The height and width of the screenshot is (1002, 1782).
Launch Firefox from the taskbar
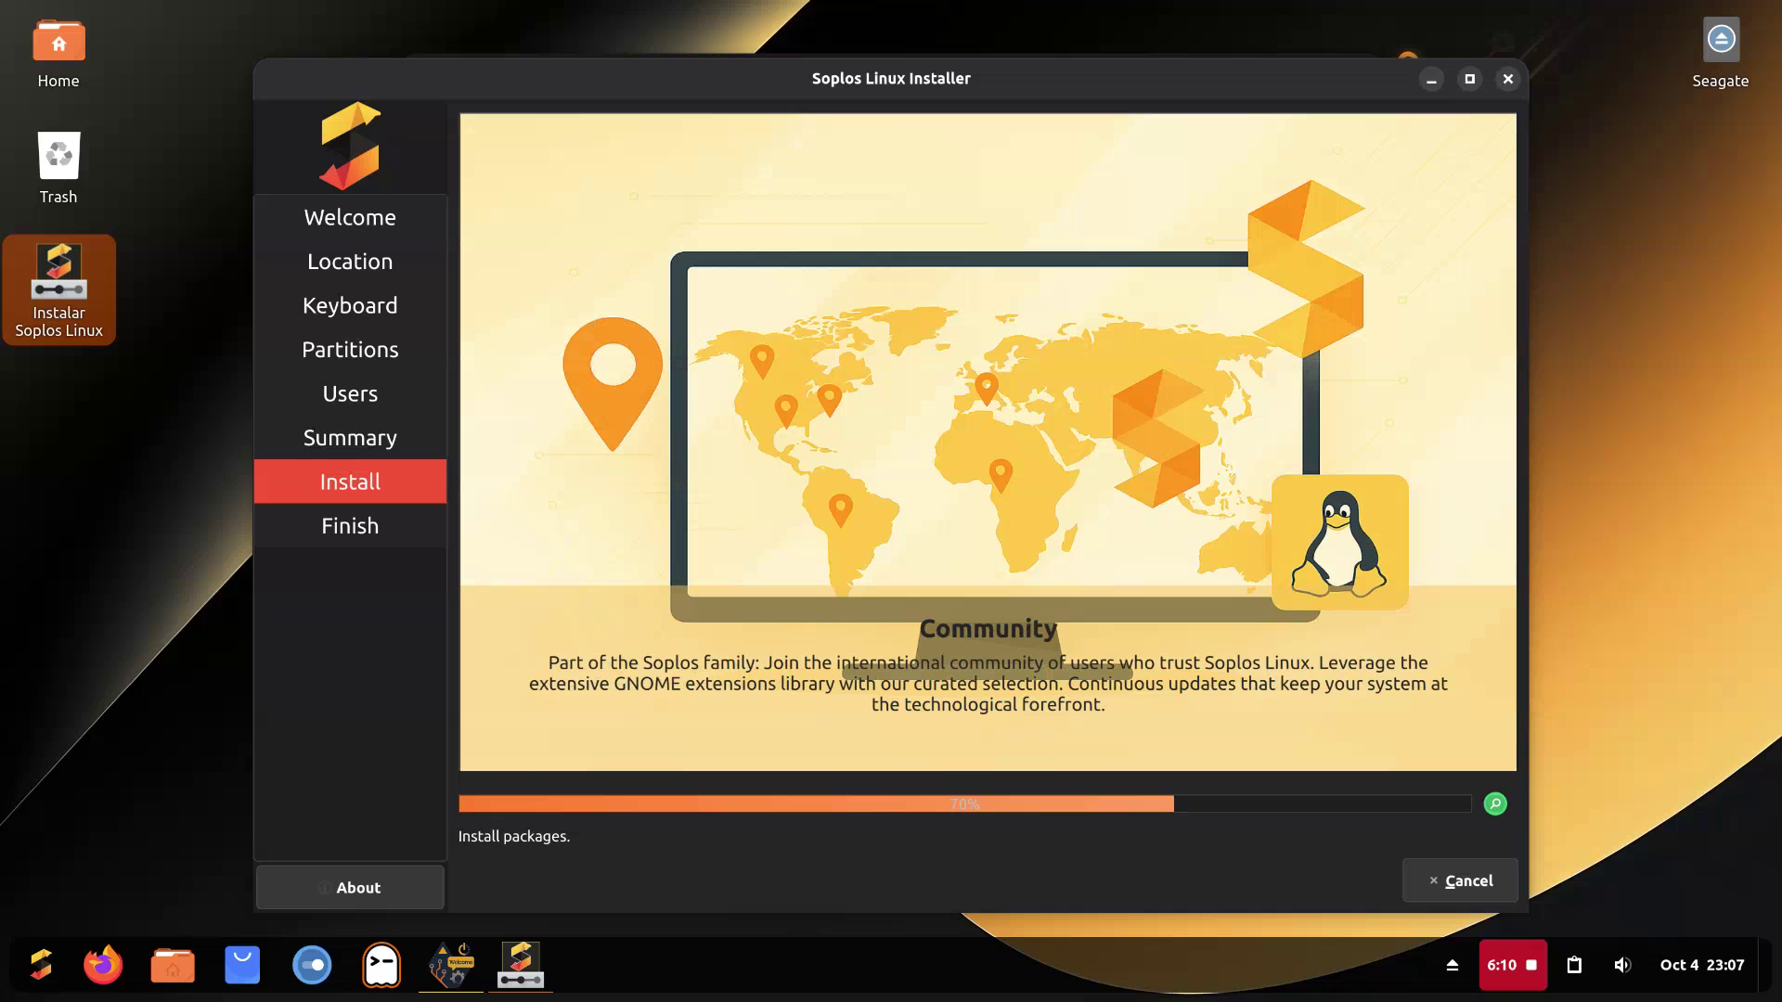pyautogui.click(x=103, y=965)
